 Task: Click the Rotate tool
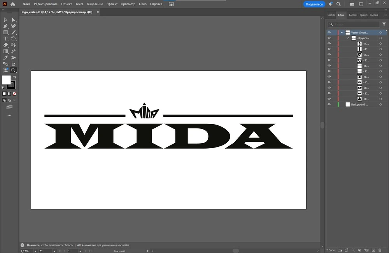13,39
